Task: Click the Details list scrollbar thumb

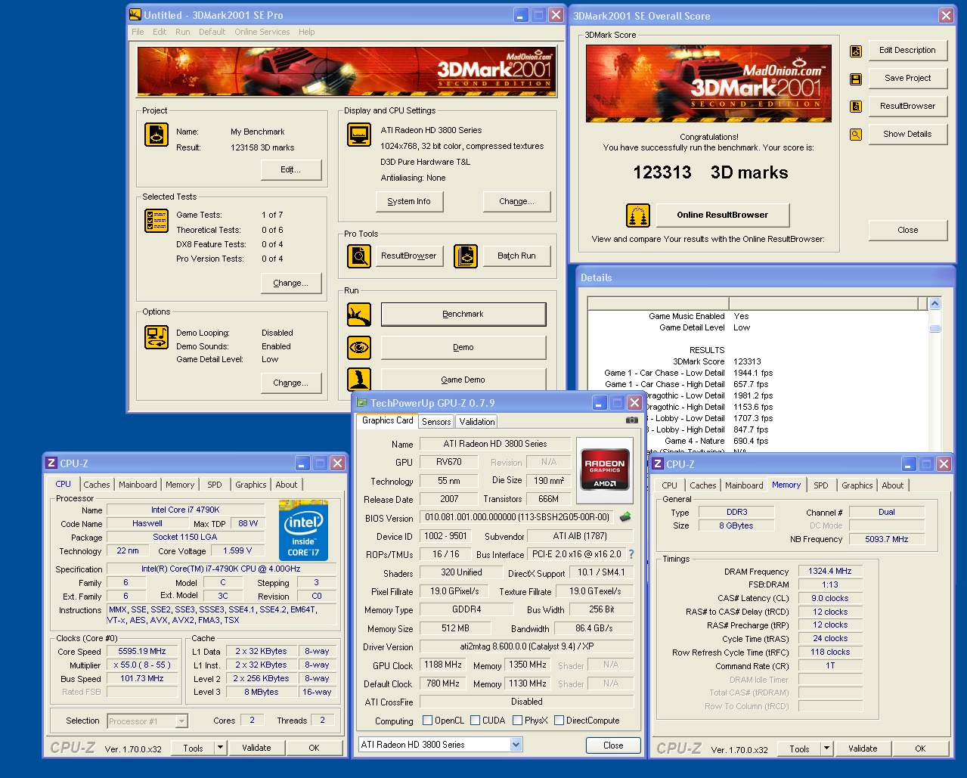Action: pyautogui.click(x=934, y=329)
